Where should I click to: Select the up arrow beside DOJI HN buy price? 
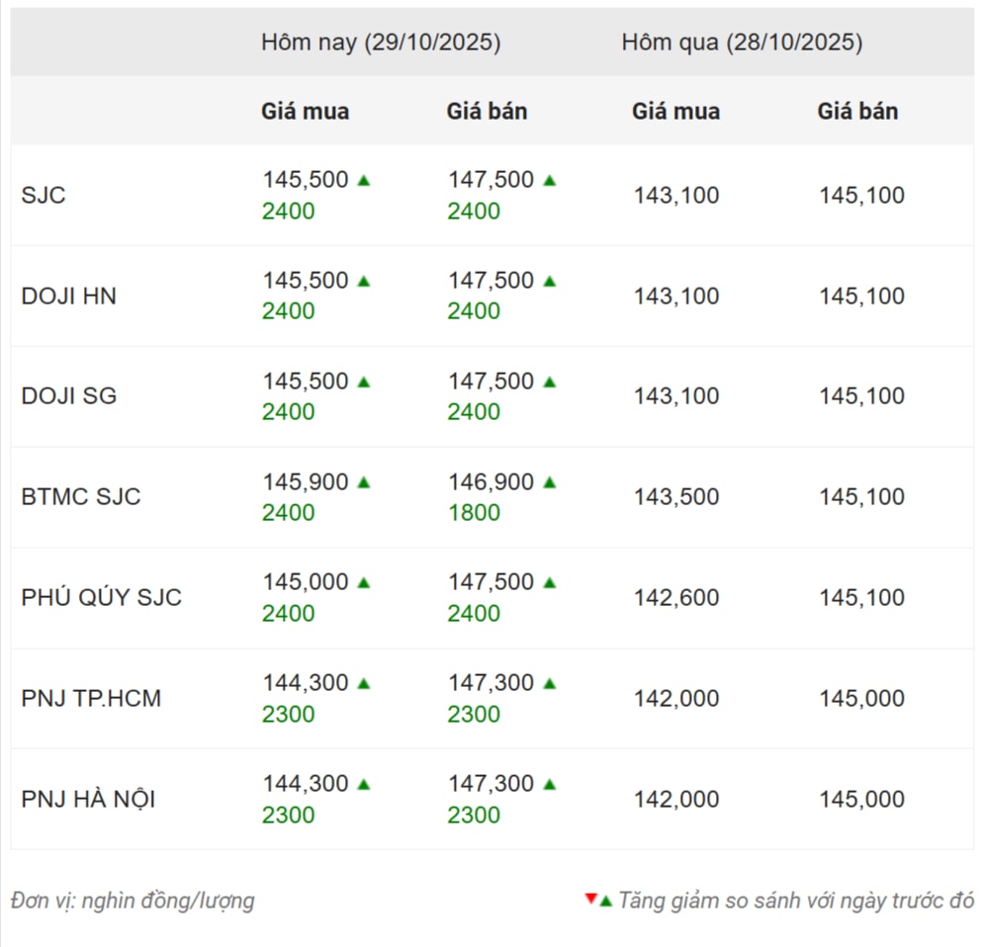click(362, 280)
